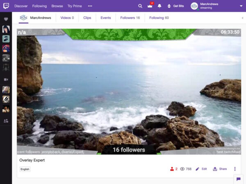Click the Twitch logo home icon
Viewport: 246px width, 184px height.
tap(6, 6)
